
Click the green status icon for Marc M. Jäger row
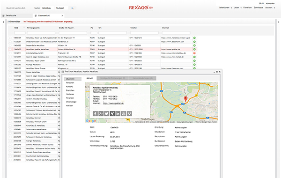tap(194, 57)
